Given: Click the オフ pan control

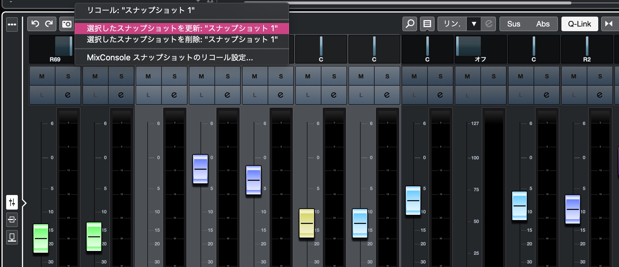Looking at the screenshot, I should [480, 49].
